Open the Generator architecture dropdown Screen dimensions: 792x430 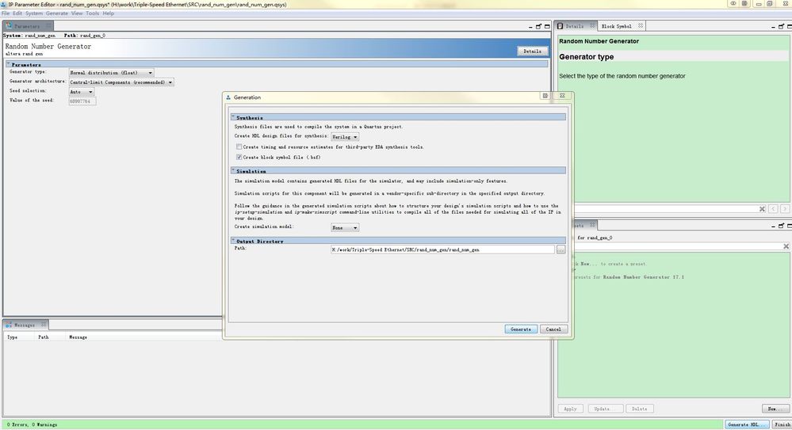121,82
